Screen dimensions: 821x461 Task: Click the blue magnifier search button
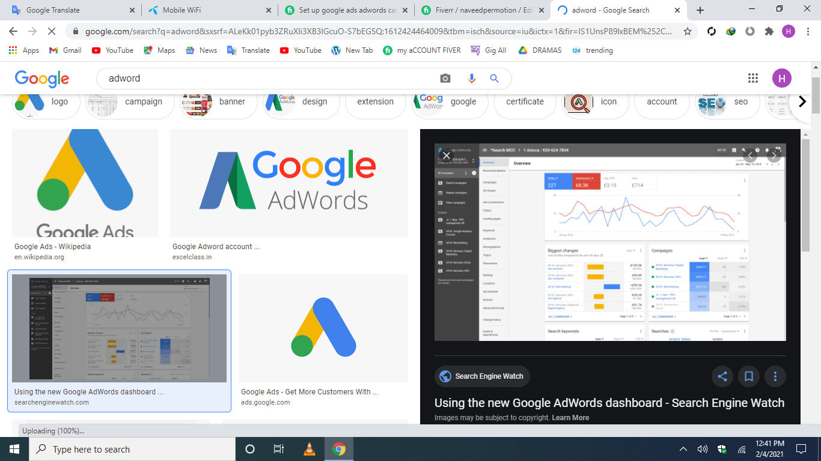pos(495,79)
